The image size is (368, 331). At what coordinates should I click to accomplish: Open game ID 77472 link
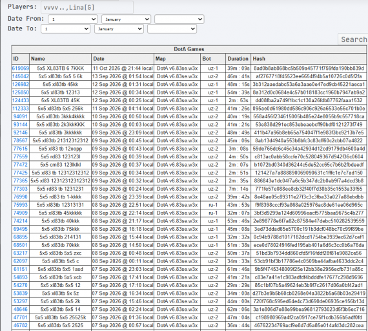tap(21, 165)
